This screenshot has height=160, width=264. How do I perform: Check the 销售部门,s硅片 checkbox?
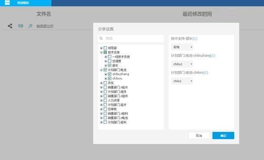[105, 87]
